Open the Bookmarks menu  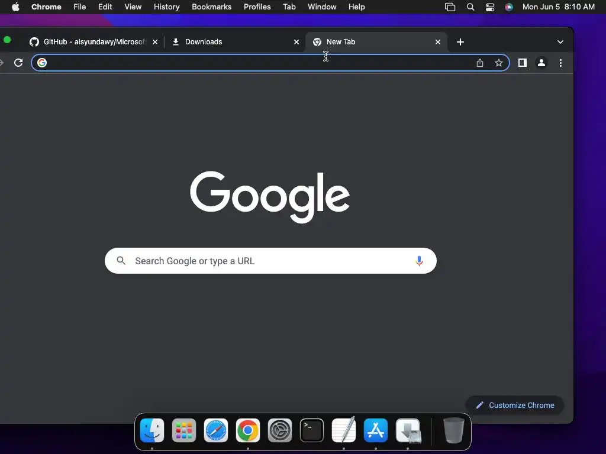(x=212, y=7)
